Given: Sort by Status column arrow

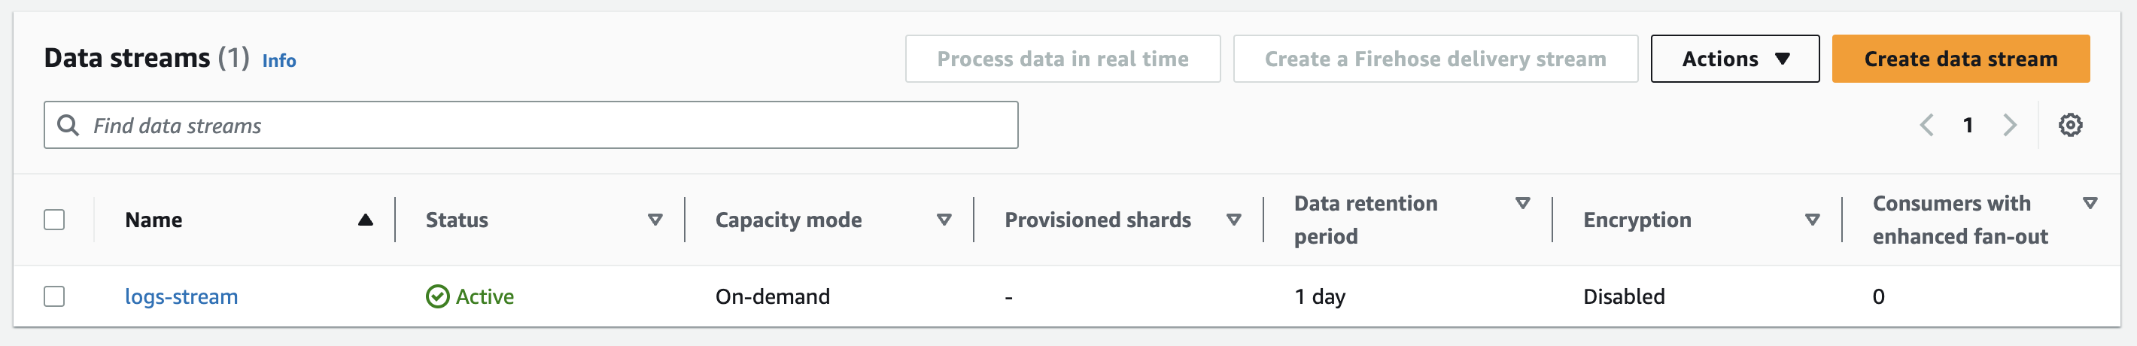Looking at the screenshot, I should 655,220.
